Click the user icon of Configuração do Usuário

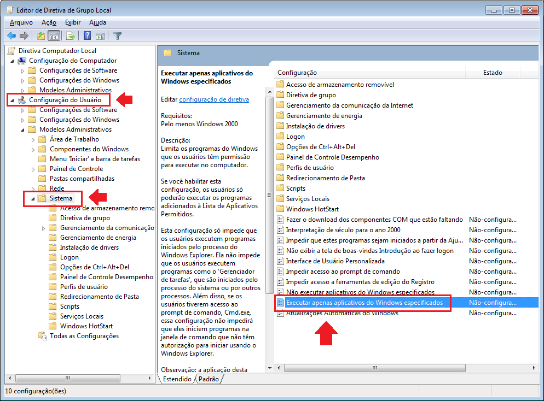[x=22, y=100]
